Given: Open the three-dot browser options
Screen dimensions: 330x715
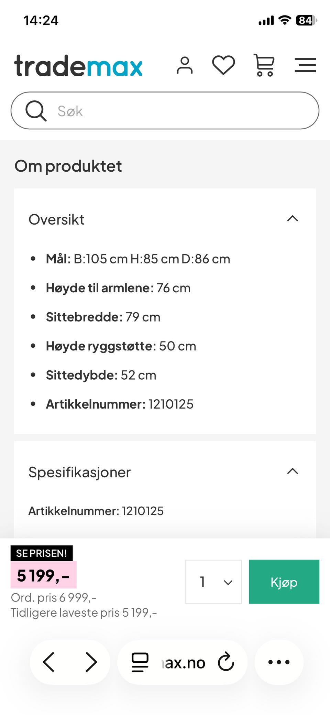Looking at the screenshot, I should [x=279, y=662].
